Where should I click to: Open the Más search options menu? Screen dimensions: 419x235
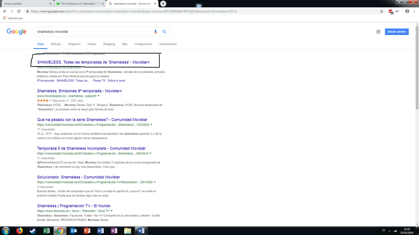click(124, 44)
